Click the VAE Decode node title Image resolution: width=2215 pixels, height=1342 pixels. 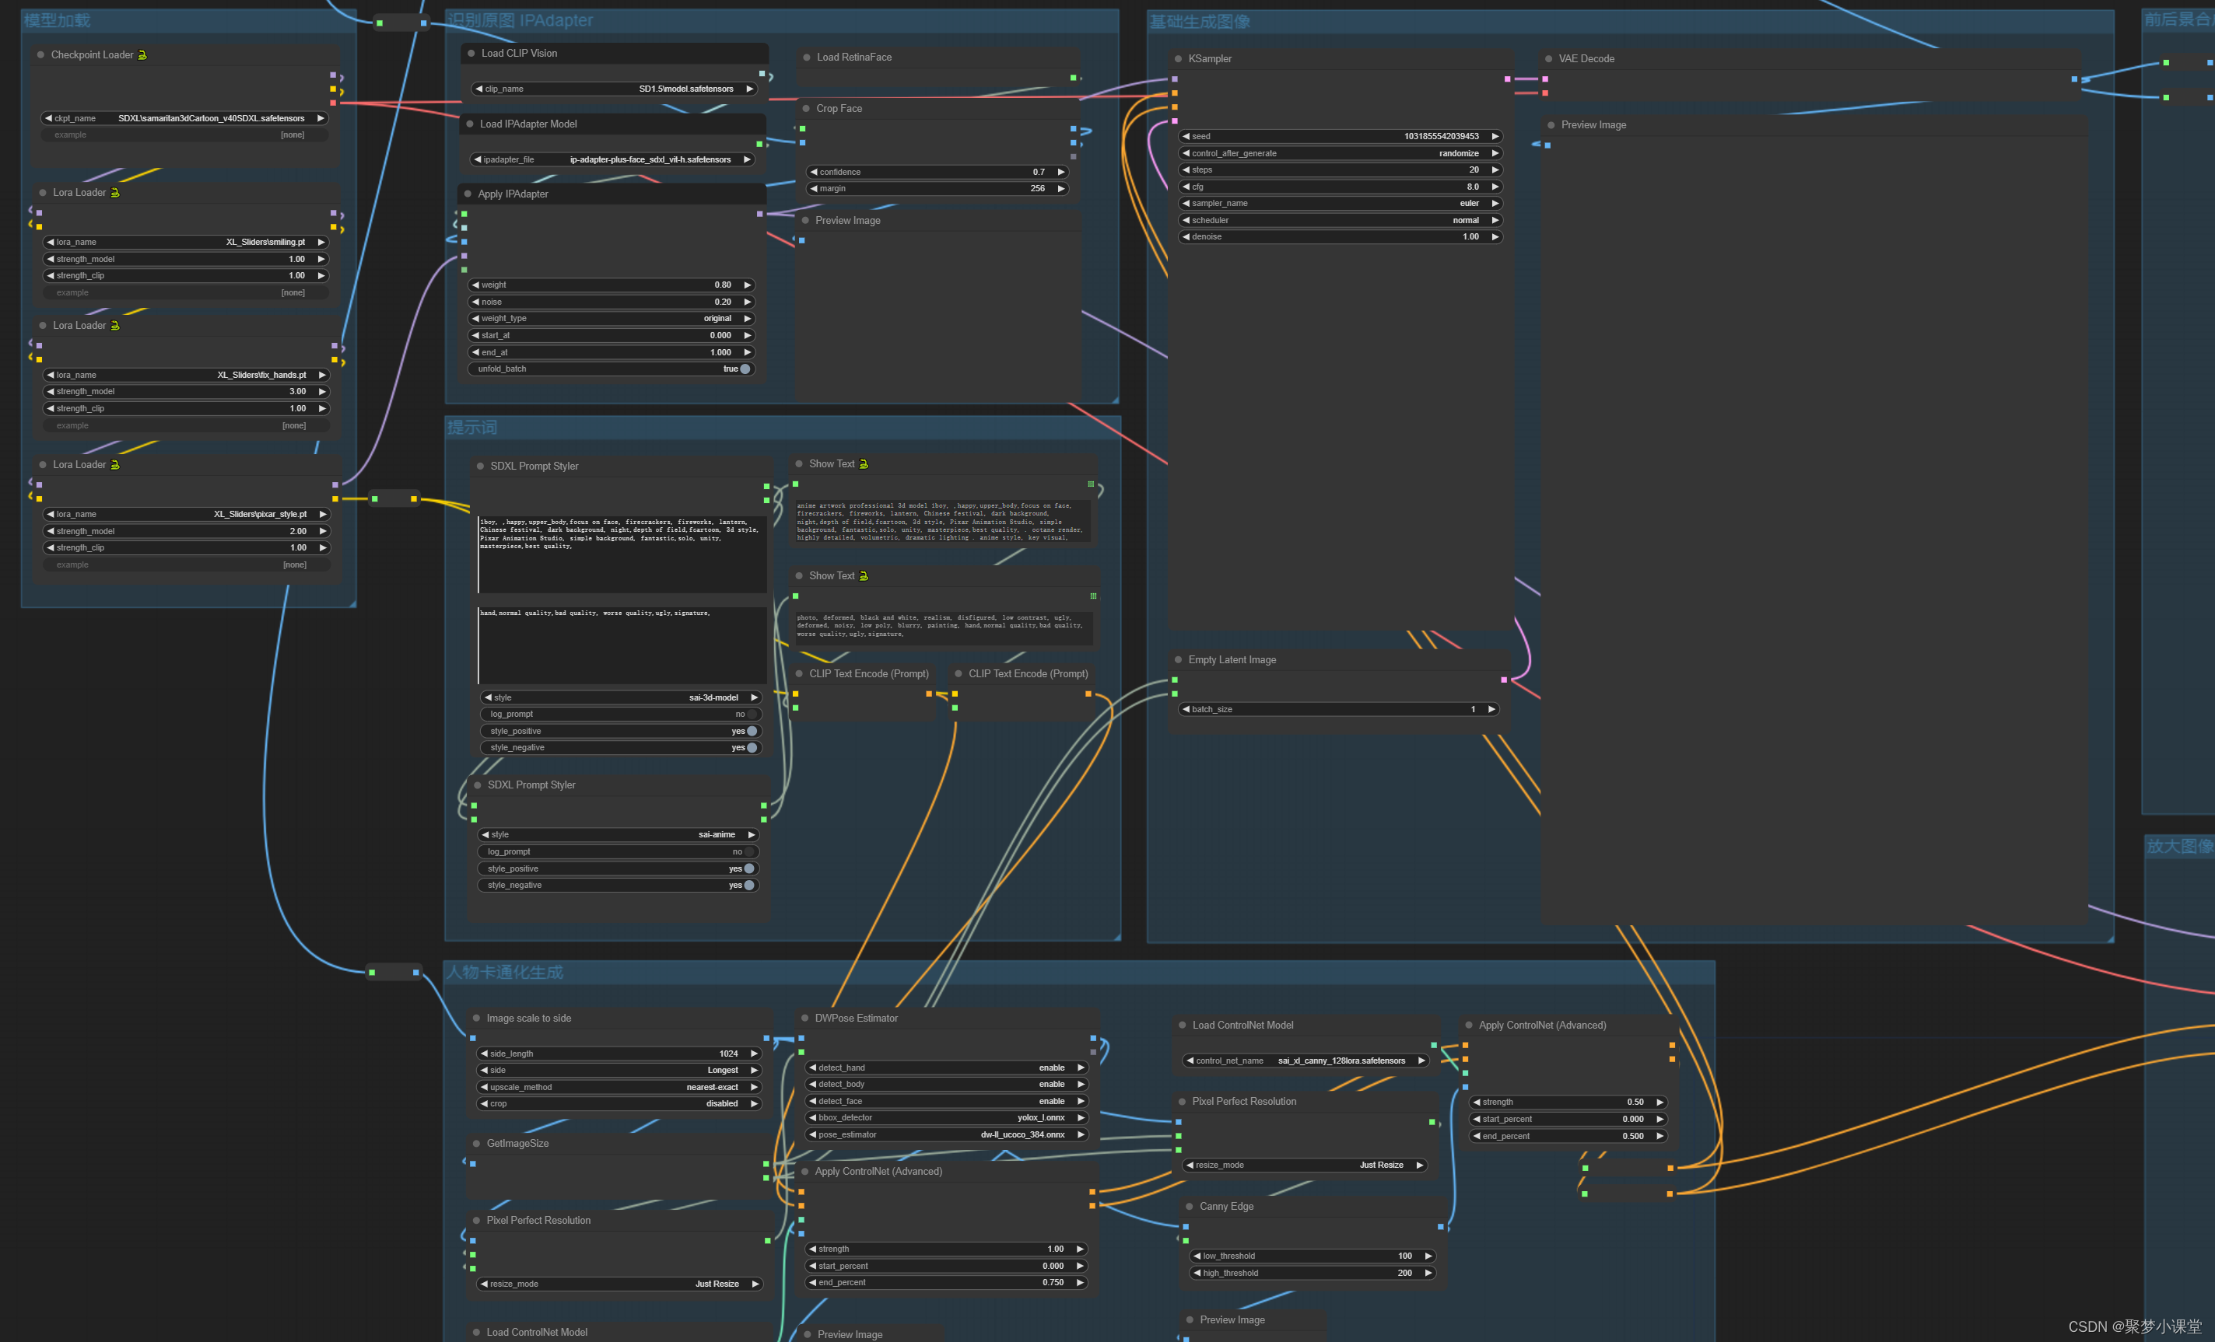point(1586,59)
